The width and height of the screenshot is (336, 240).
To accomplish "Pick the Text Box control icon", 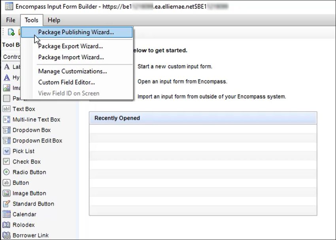I will pos(7,109).
